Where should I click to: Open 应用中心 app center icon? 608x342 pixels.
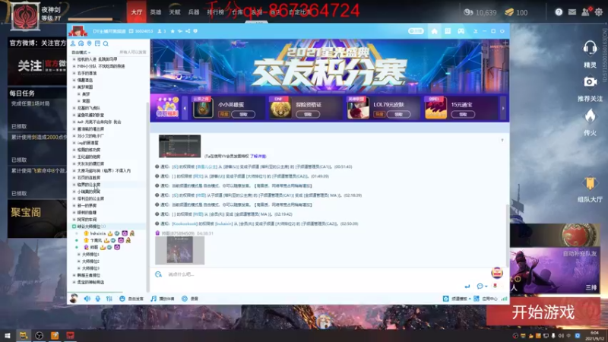tap(477, 299)
